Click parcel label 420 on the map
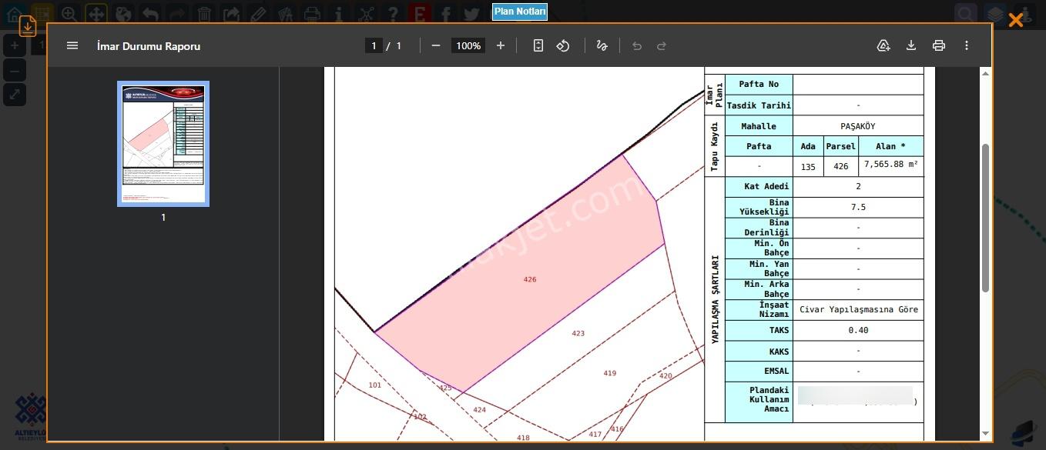Image resolution: width=1046 pixels, height=450 pixels. tap(665, 376)
